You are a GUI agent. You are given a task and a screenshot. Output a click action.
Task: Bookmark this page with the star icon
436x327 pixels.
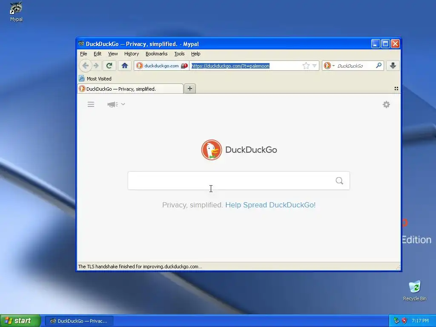(x=306, y=66)
